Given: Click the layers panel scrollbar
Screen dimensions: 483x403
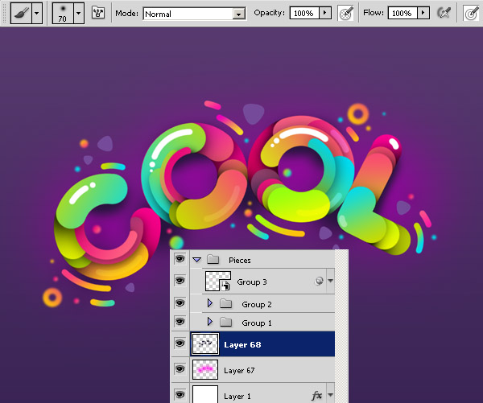Looking at the screenshot, I should click(341, 327).
